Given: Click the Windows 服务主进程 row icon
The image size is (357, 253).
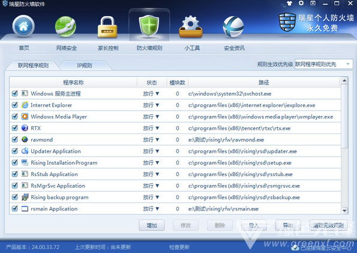Looking at the screenshot, I should (x=25, y=93).
